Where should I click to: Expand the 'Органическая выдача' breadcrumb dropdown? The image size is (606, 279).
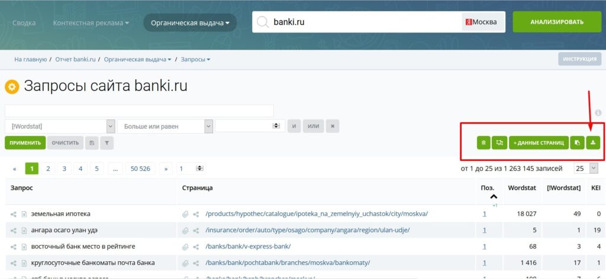click(137, 60)
